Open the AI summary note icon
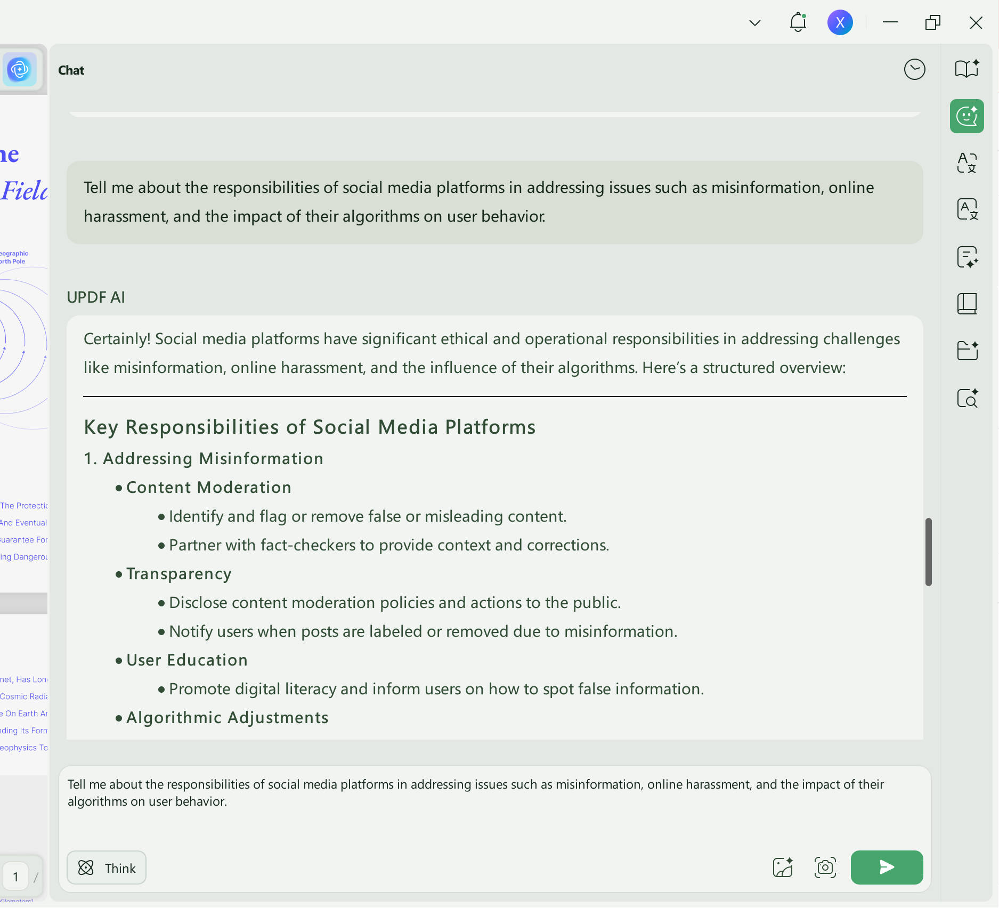The height and width of the screenshot is (908, 999). click(966, 257)
